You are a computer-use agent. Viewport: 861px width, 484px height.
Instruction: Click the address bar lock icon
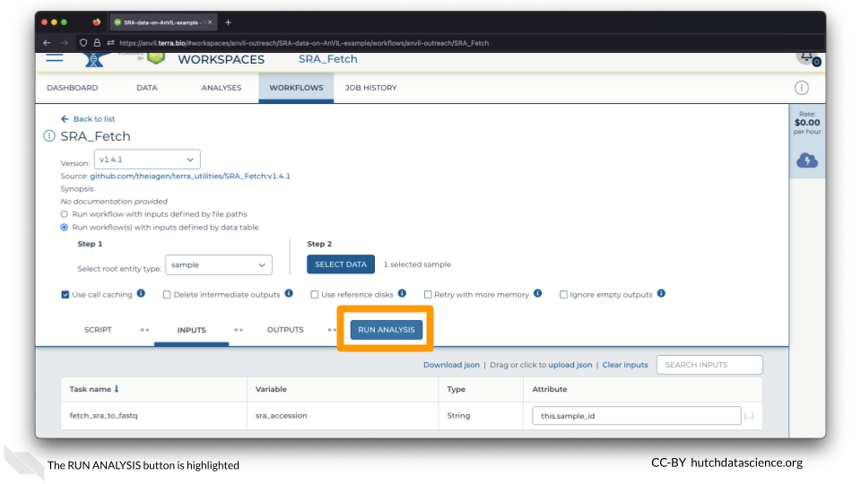click(x=97, y=43)
